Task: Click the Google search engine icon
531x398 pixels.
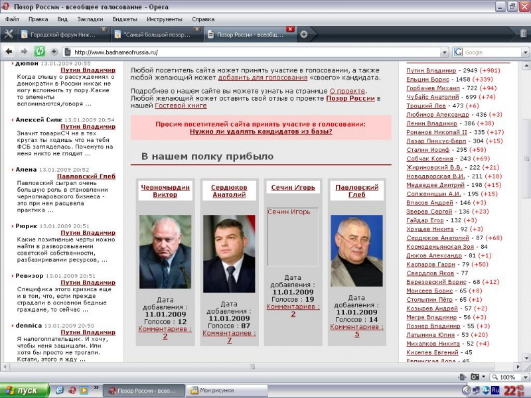Action: pos(458,52)
